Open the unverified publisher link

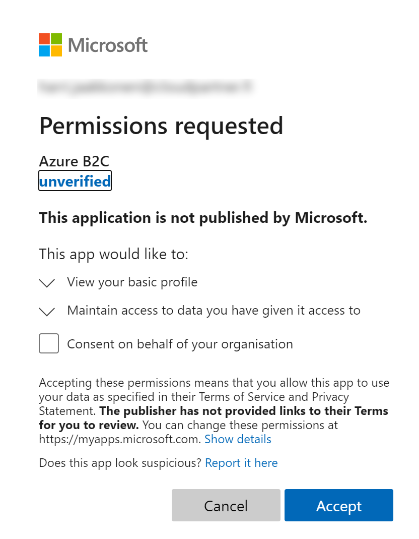[x=75, y=181]
